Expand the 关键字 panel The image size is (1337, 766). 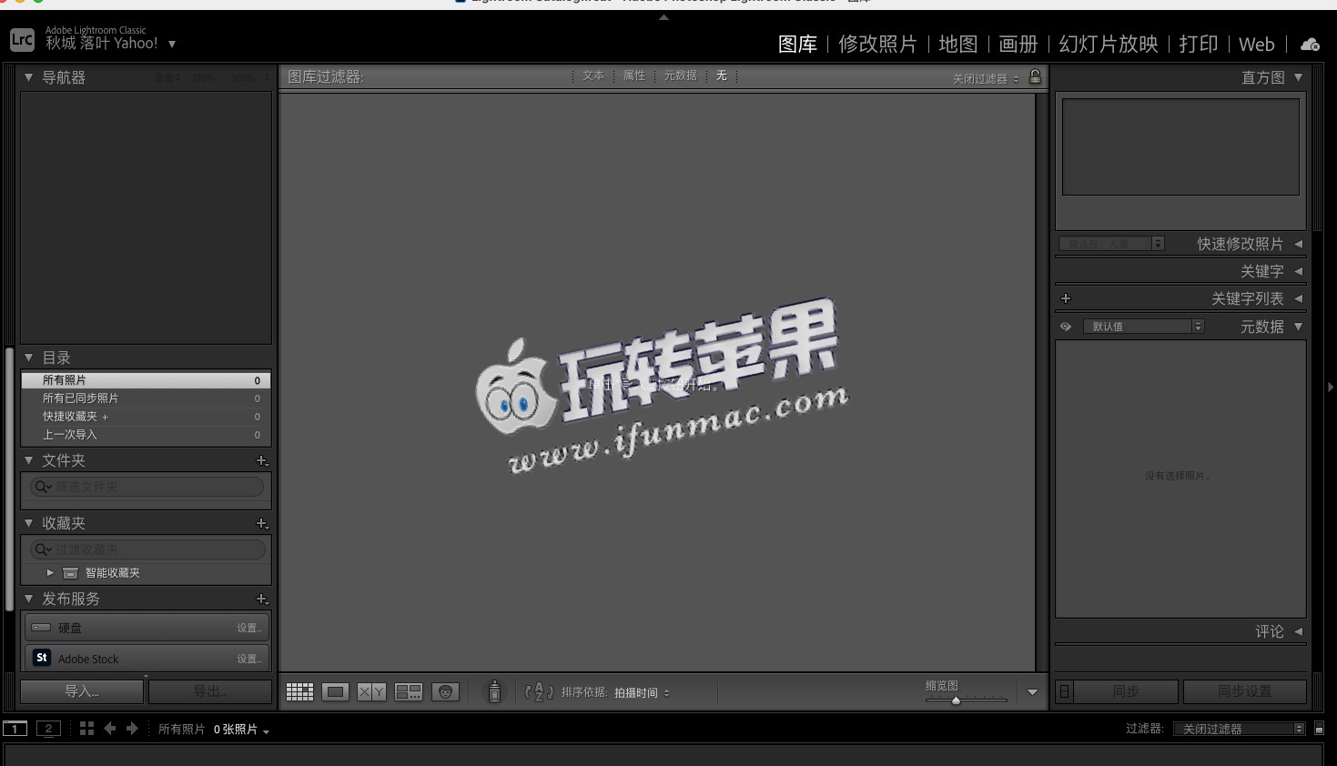(1298, 271)
